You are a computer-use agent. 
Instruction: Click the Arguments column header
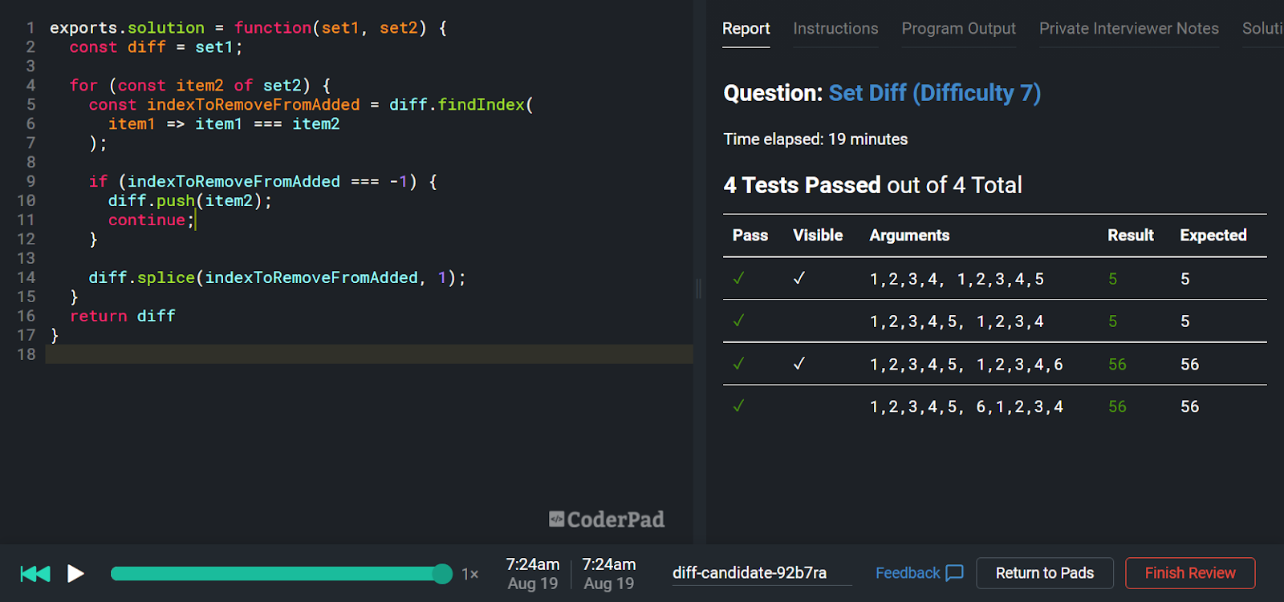909,236
